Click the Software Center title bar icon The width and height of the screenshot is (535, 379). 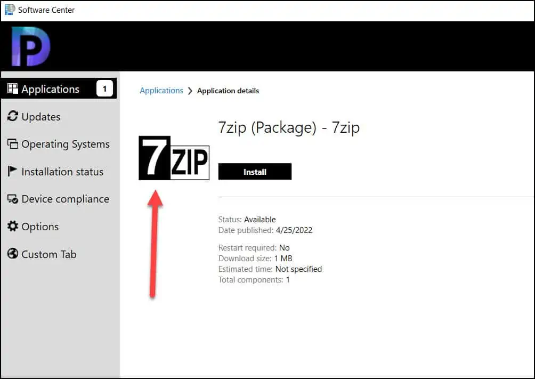pyautogui.click(x=10, y=10)
